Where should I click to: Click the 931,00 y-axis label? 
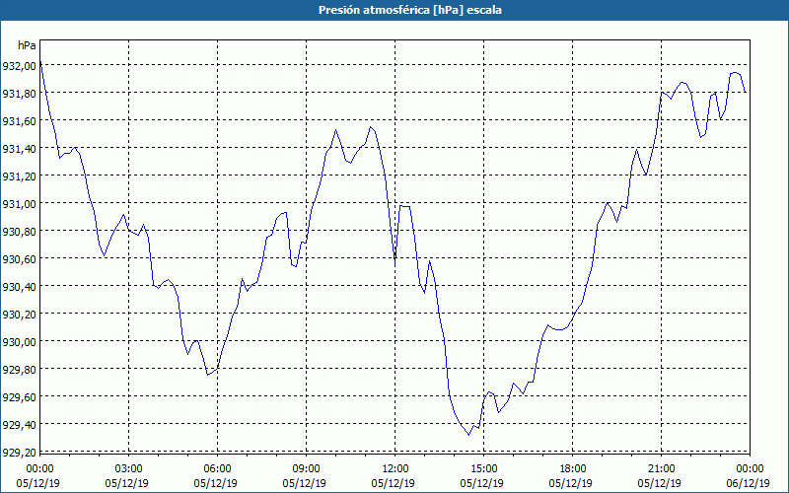[19, 204]
